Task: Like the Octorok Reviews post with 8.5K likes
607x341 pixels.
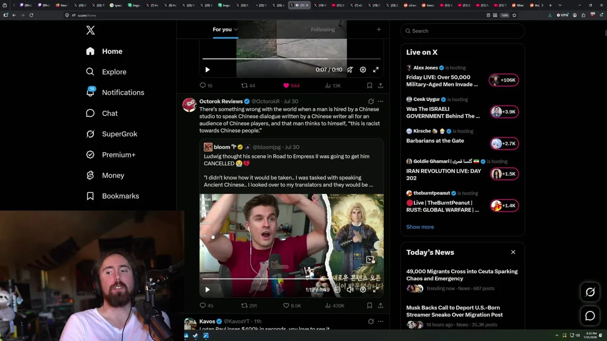Action: 292,305
